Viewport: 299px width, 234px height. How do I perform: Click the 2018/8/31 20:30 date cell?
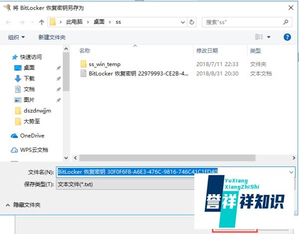click(x=217, y=74)
